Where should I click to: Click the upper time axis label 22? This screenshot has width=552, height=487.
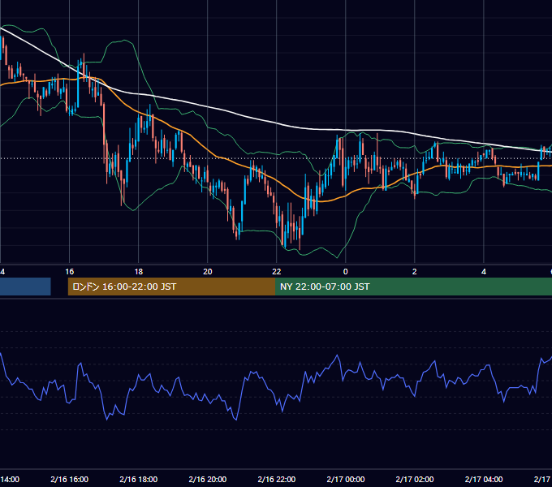click(277, 272)
